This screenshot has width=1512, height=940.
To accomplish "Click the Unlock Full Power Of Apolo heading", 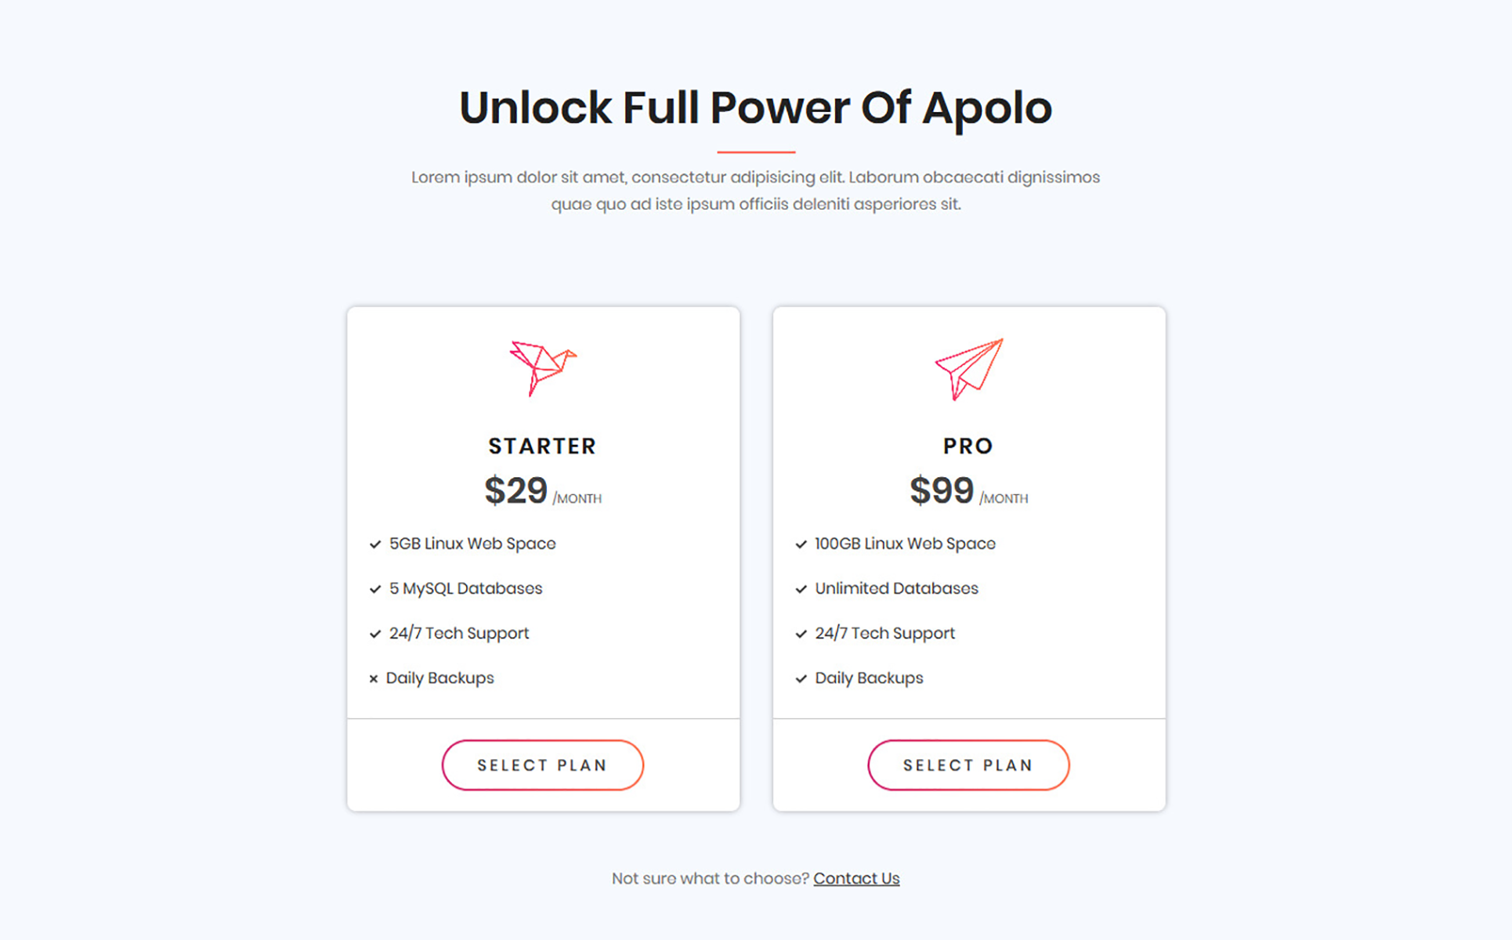I will point(755,107).
